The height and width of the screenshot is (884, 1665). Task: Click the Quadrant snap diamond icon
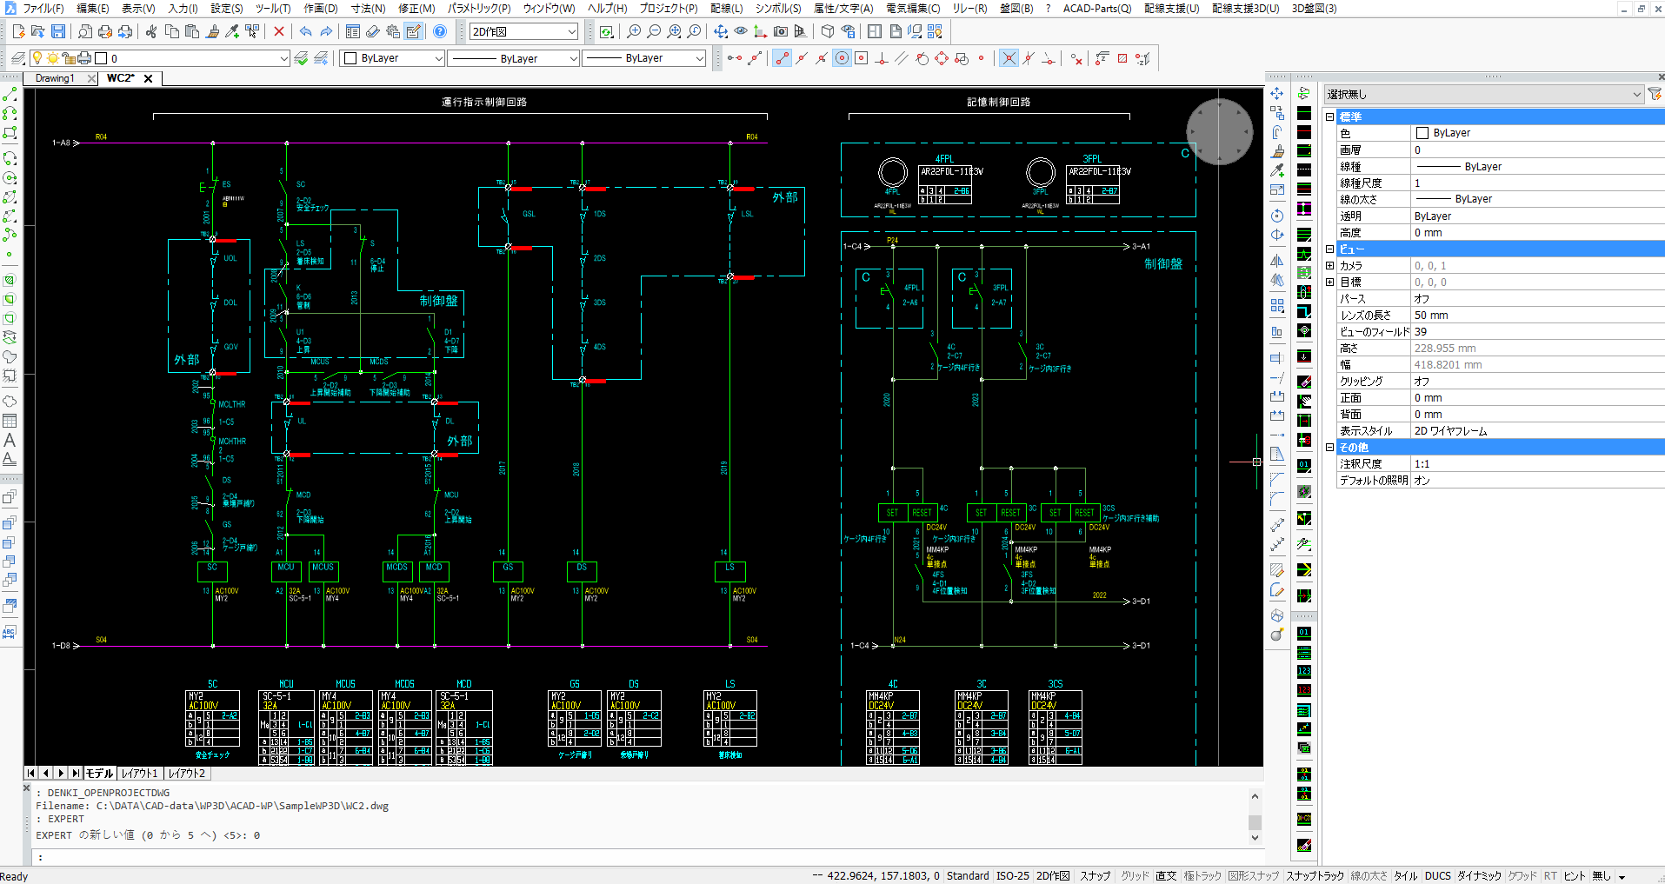click(x=942, y=58)
